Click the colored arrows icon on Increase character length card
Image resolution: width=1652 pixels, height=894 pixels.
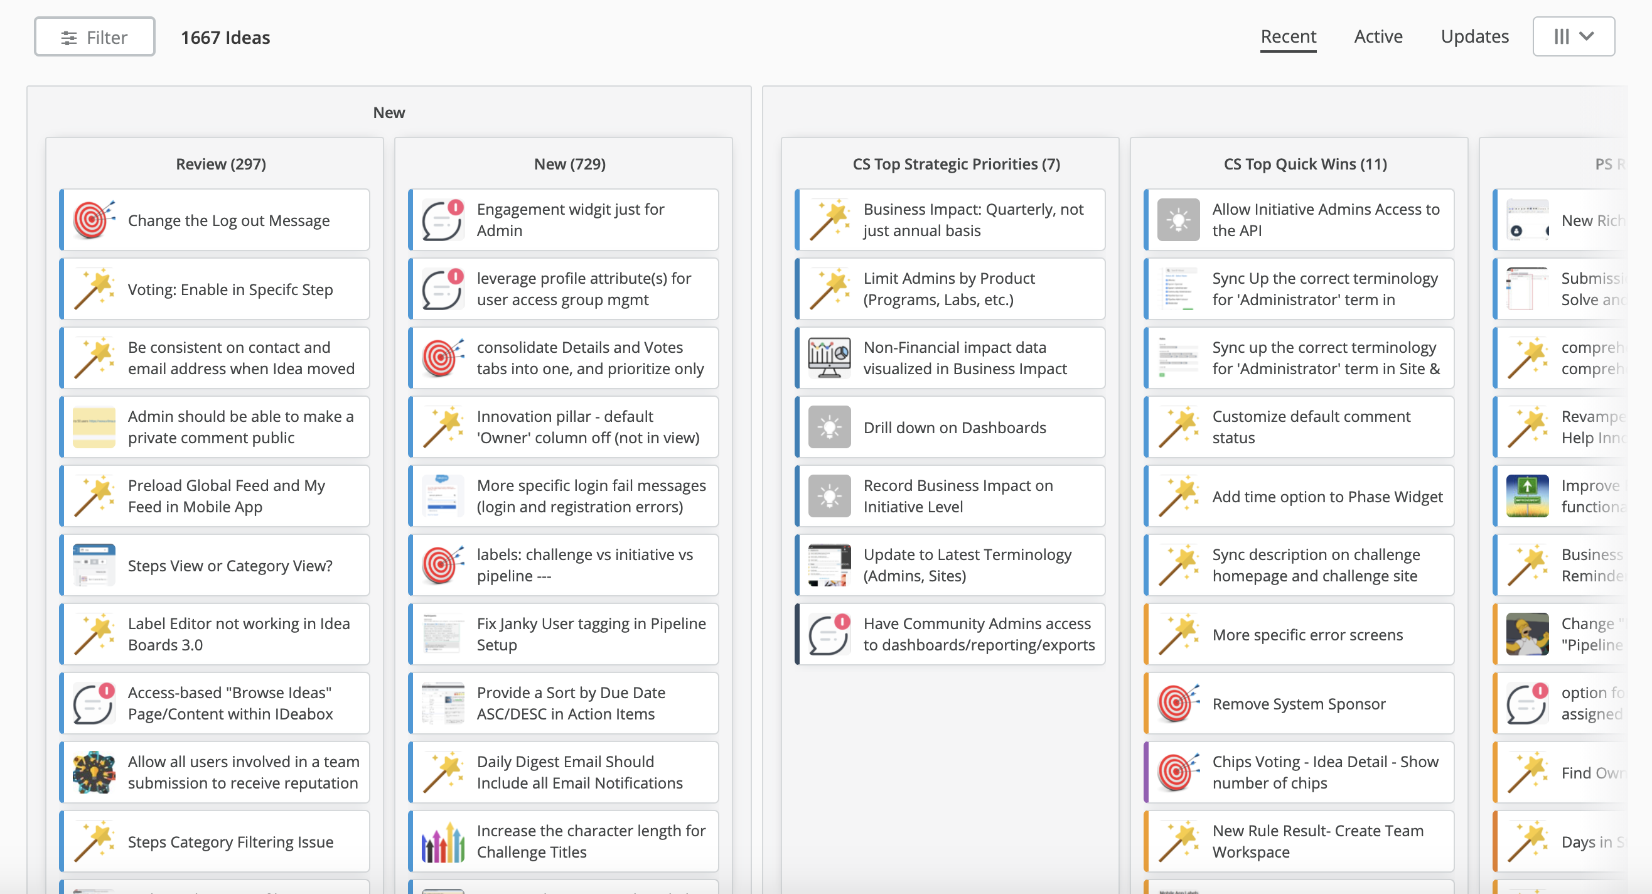442,841
